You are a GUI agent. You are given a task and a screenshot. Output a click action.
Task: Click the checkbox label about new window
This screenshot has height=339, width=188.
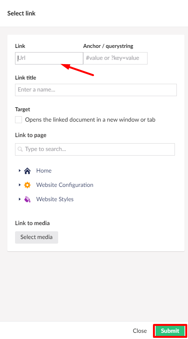[90, 120]
